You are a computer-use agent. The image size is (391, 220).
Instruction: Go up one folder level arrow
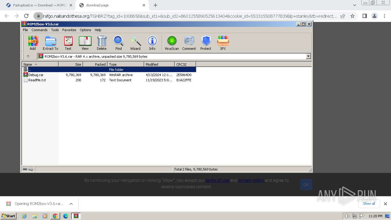[28, 56]
